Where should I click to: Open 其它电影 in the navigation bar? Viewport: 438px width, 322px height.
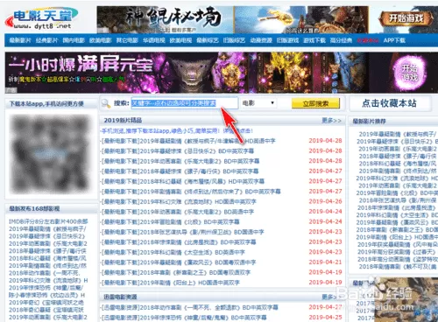point(127,40)
